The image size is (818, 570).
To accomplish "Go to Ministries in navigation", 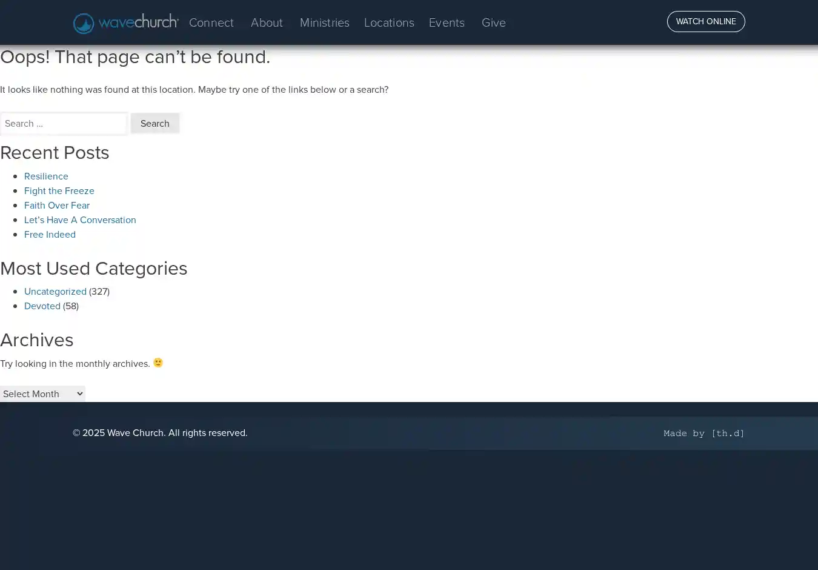I will pyautogui.click(x=324, y=23).
